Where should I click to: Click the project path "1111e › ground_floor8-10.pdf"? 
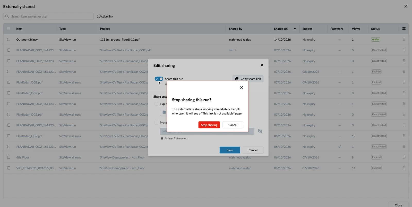click(x=120, y=40)
